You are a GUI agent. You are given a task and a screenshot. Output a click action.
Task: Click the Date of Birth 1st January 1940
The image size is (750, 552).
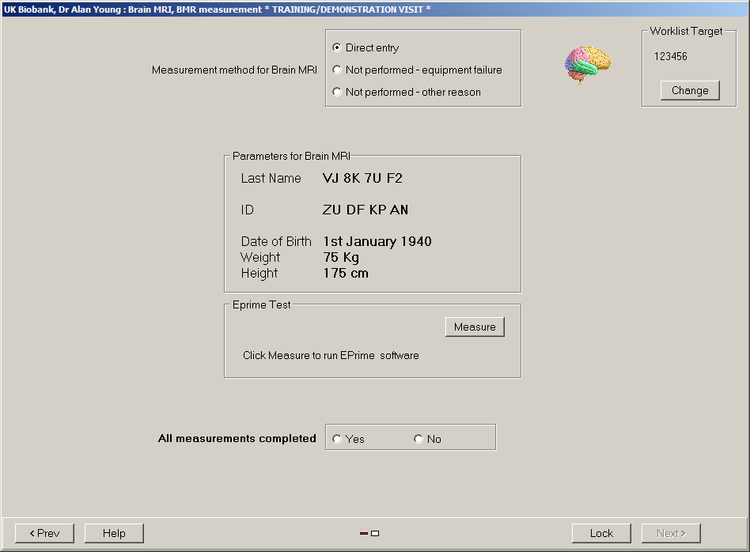(377, 242)
